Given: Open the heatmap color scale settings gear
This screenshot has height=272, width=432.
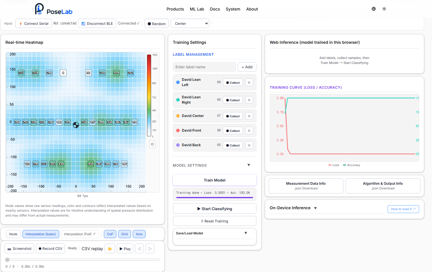Looking at the screenshot, I should [152, 144].
